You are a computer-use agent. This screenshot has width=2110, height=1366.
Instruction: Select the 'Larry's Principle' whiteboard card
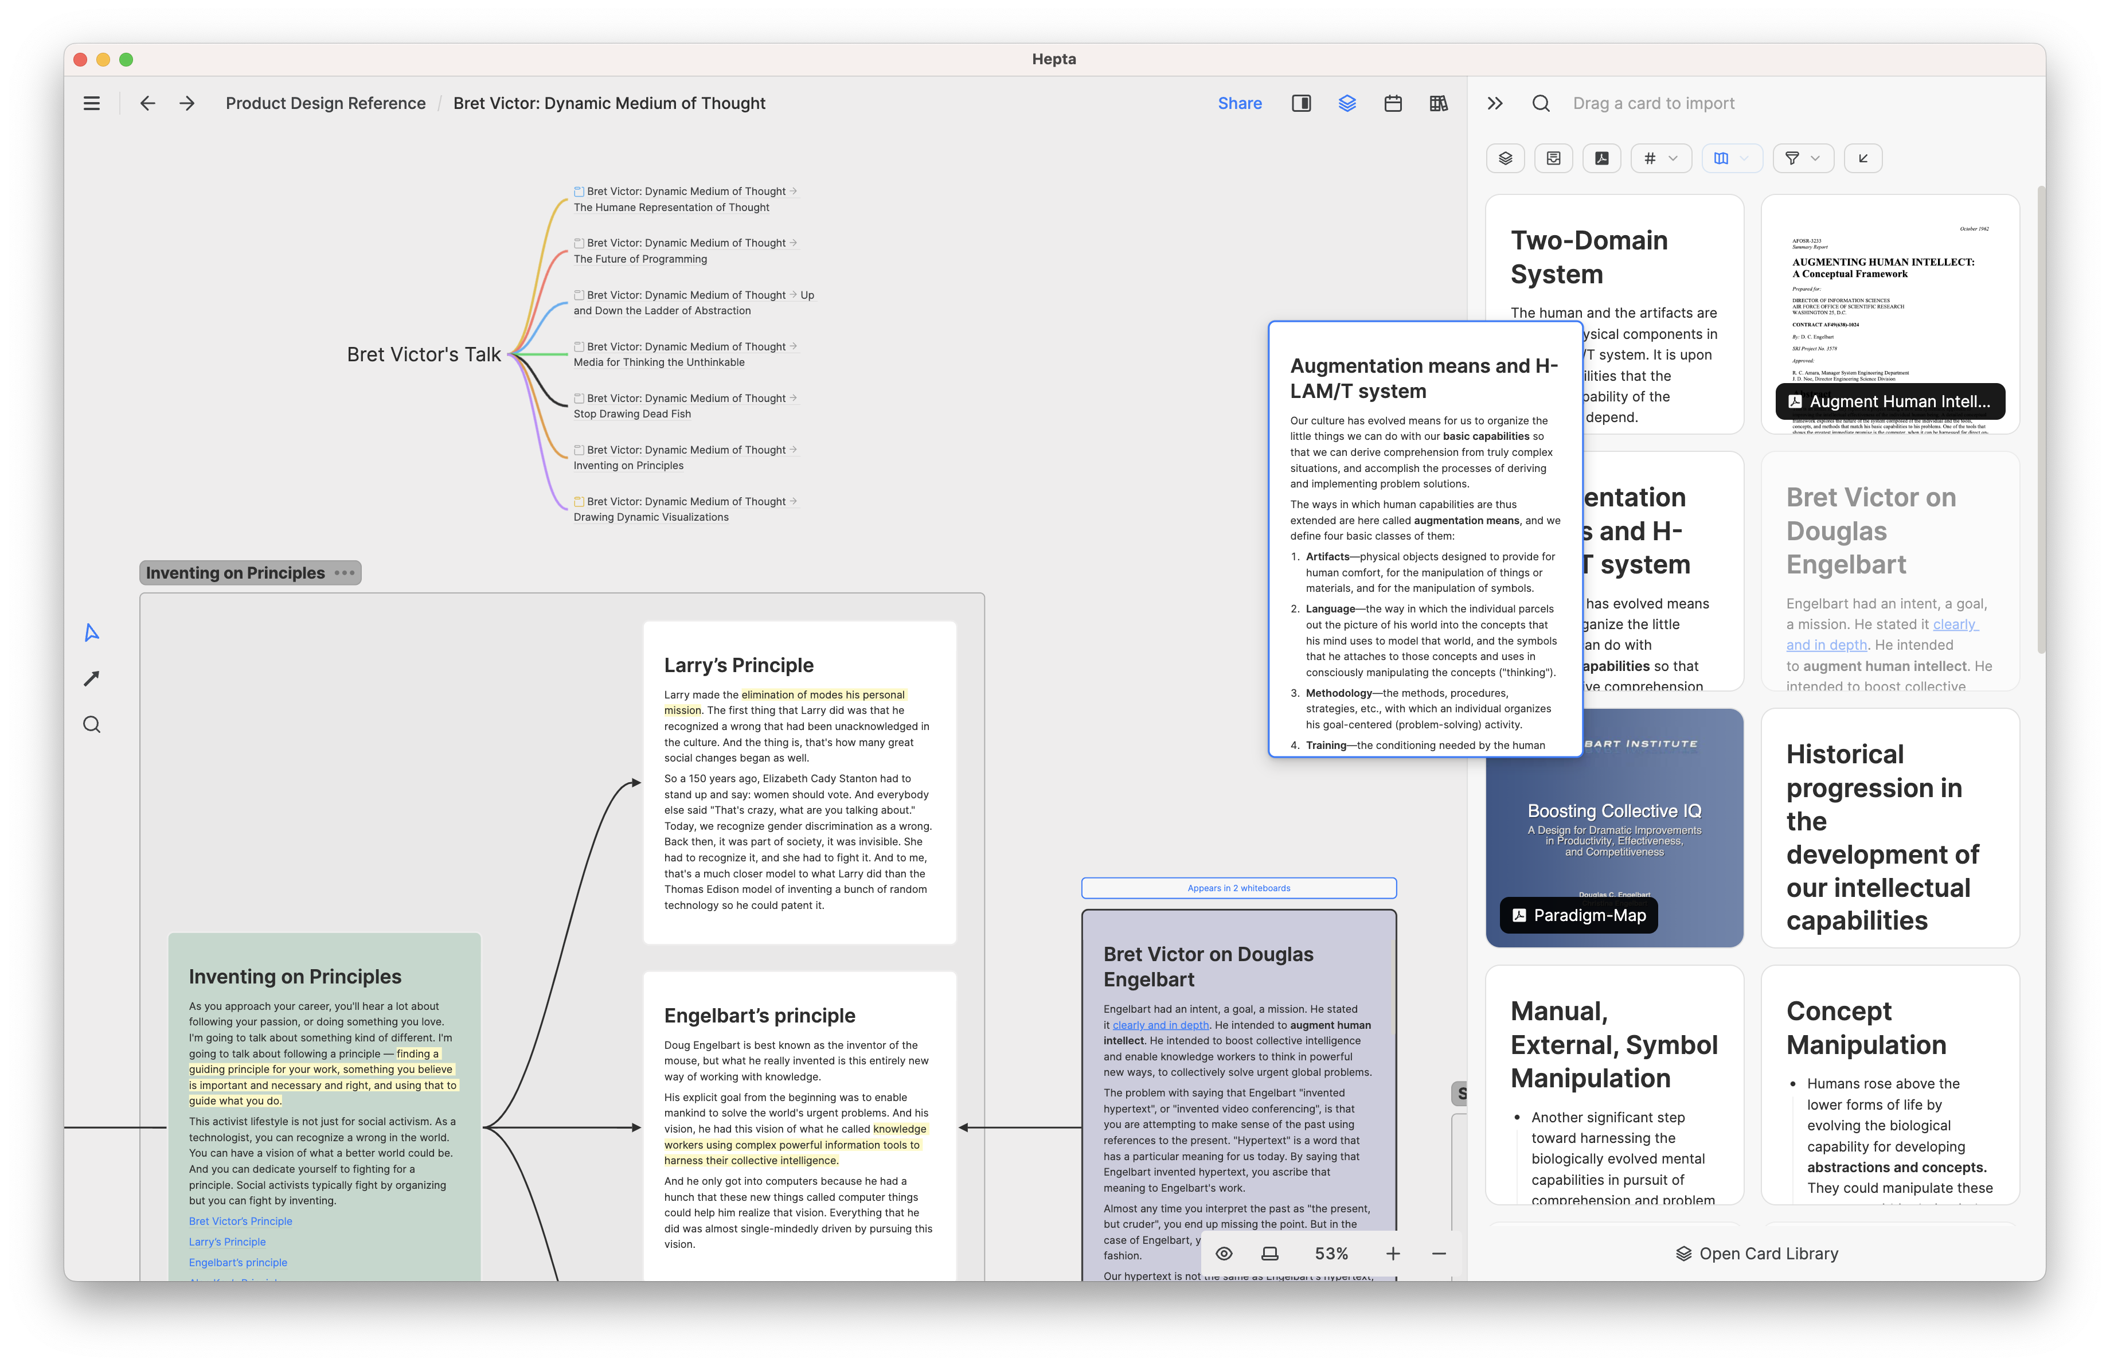tap(800, 783)
